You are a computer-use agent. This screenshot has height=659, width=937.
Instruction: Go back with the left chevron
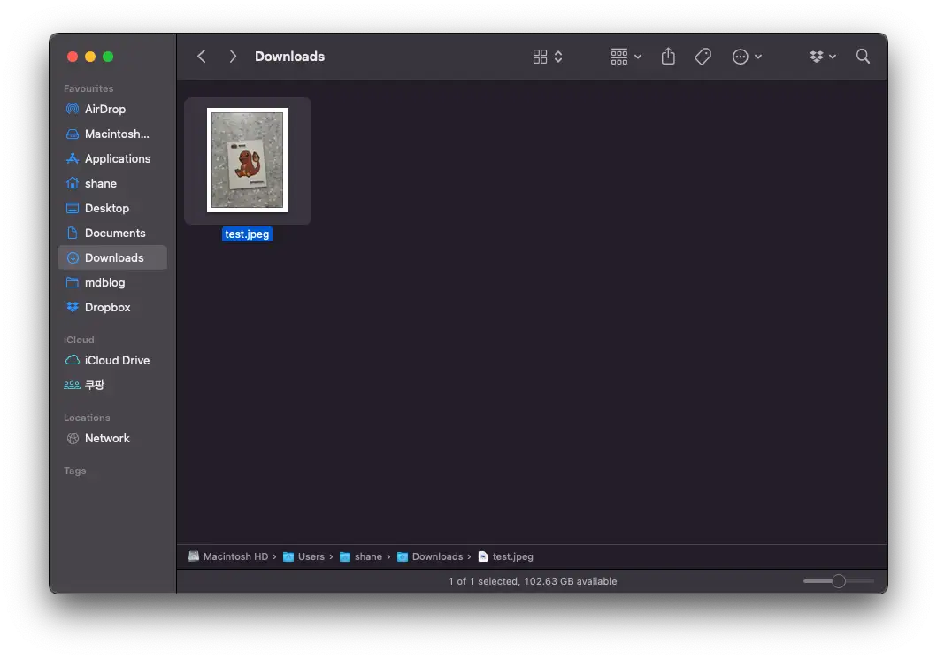tap(202, 56)
